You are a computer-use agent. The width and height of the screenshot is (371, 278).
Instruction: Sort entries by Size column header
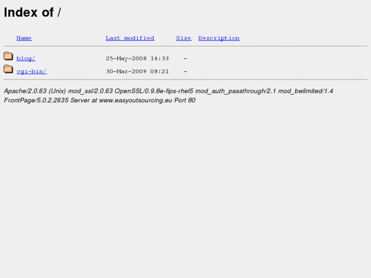click(184, 38)
